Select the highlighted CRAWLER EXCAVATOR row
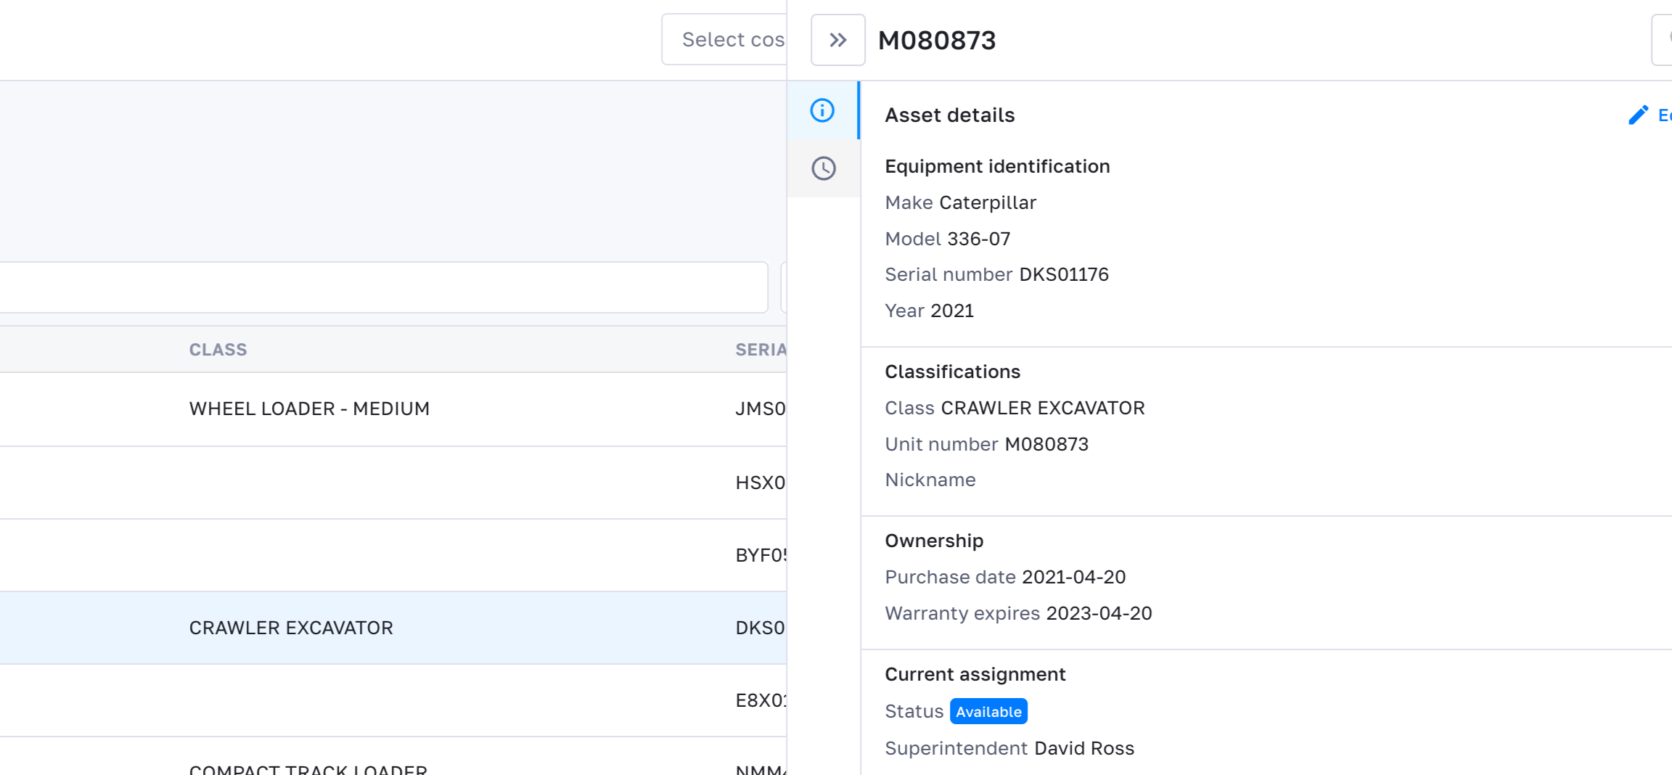 tap(291, 628)
